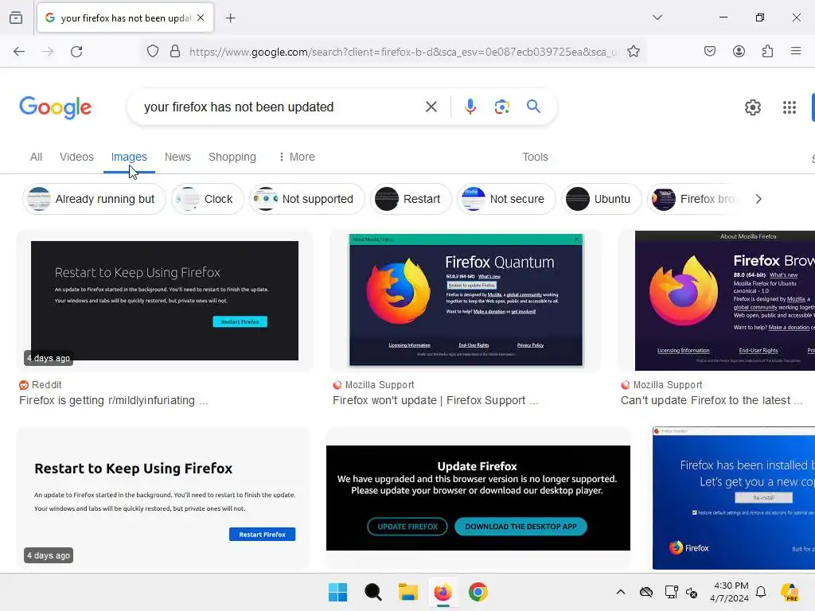
Task: Open 'Firefox is getting r/mildlyinfuriating' link
Action: 113,401
